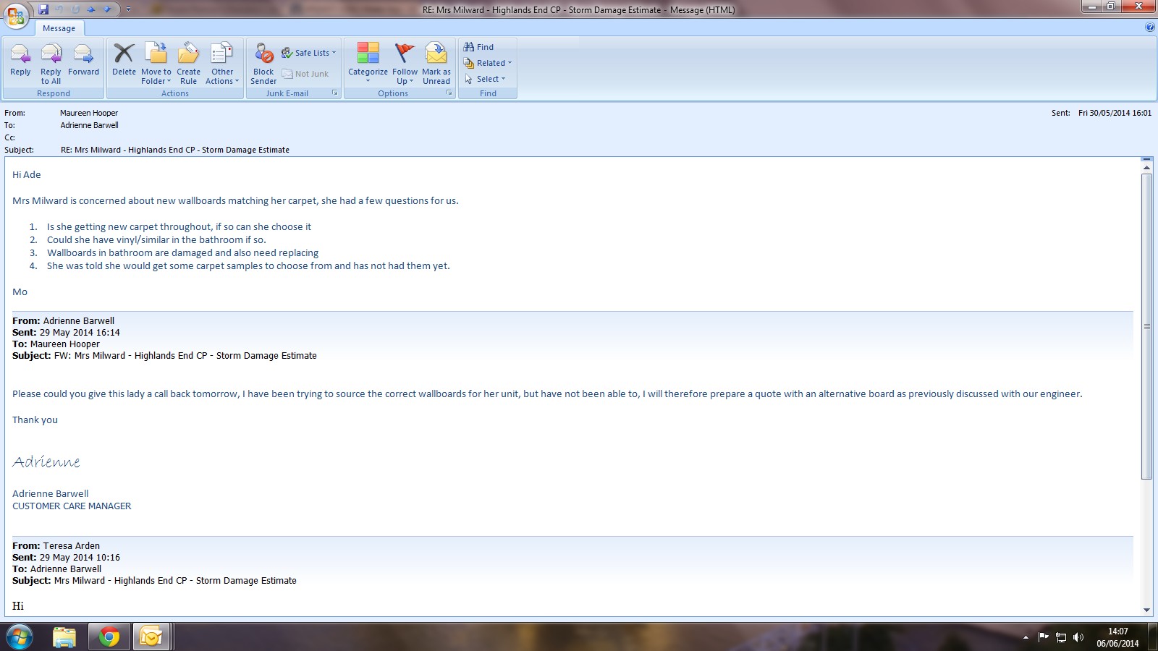Open the Safe Lists dropdown
The height and width of the screenshot is (651, 1158).
pyautogui.click(x=309, y=53)
